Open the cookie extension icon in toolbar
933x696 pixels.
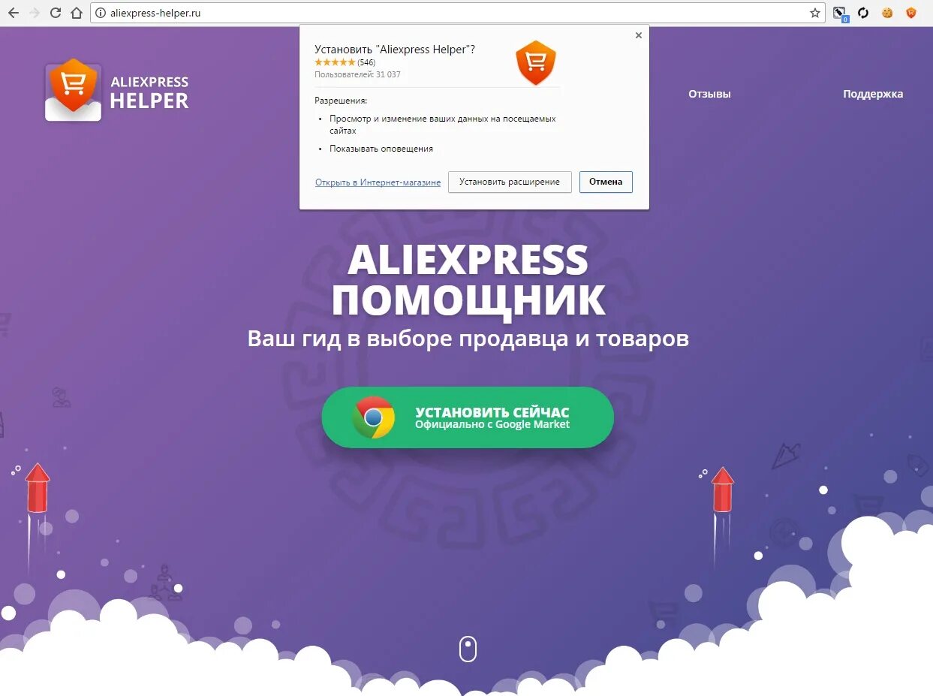[x=887, y=13]
